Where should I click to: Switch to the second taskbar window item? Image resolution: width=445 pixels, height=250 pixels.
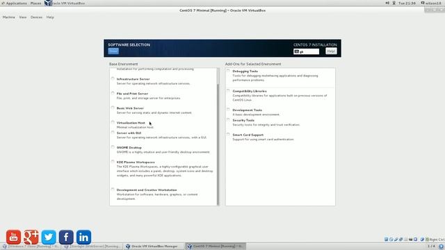92,247
